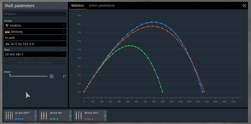Click the Angle slider handle
The image size is (251, 124).
[10, 75]
